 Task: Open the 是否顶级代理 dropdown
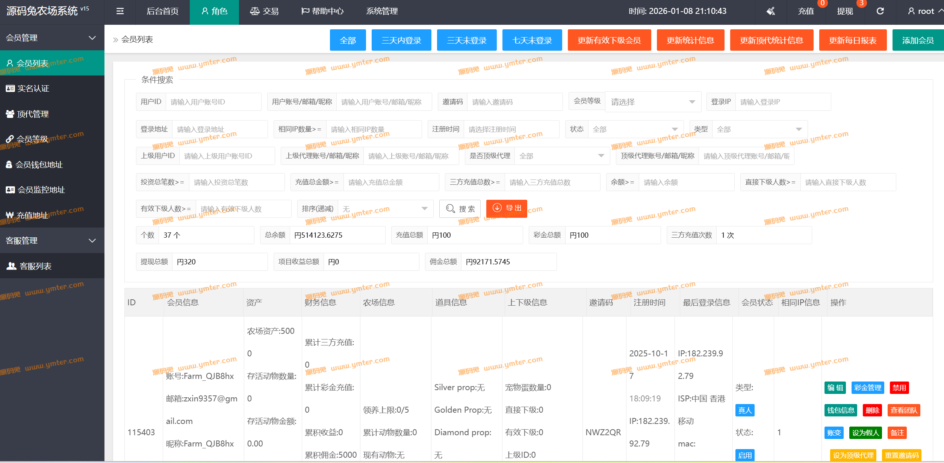tap(561, 156)
